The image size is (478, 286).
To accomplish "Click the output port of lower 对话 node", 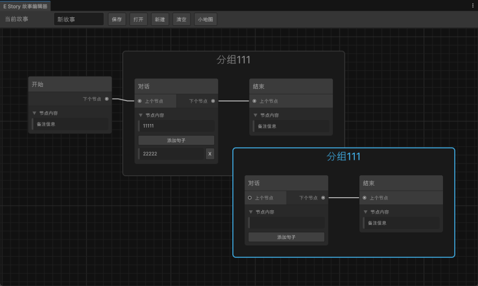I will coord(323,198).
